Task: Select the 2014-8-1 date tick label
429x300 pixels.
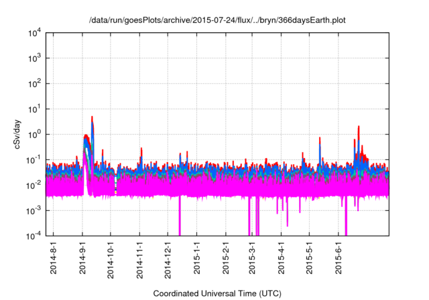Action: pos(54,258)
